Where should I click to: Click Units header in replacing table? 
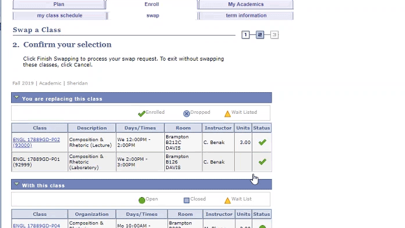pos(243,128)
